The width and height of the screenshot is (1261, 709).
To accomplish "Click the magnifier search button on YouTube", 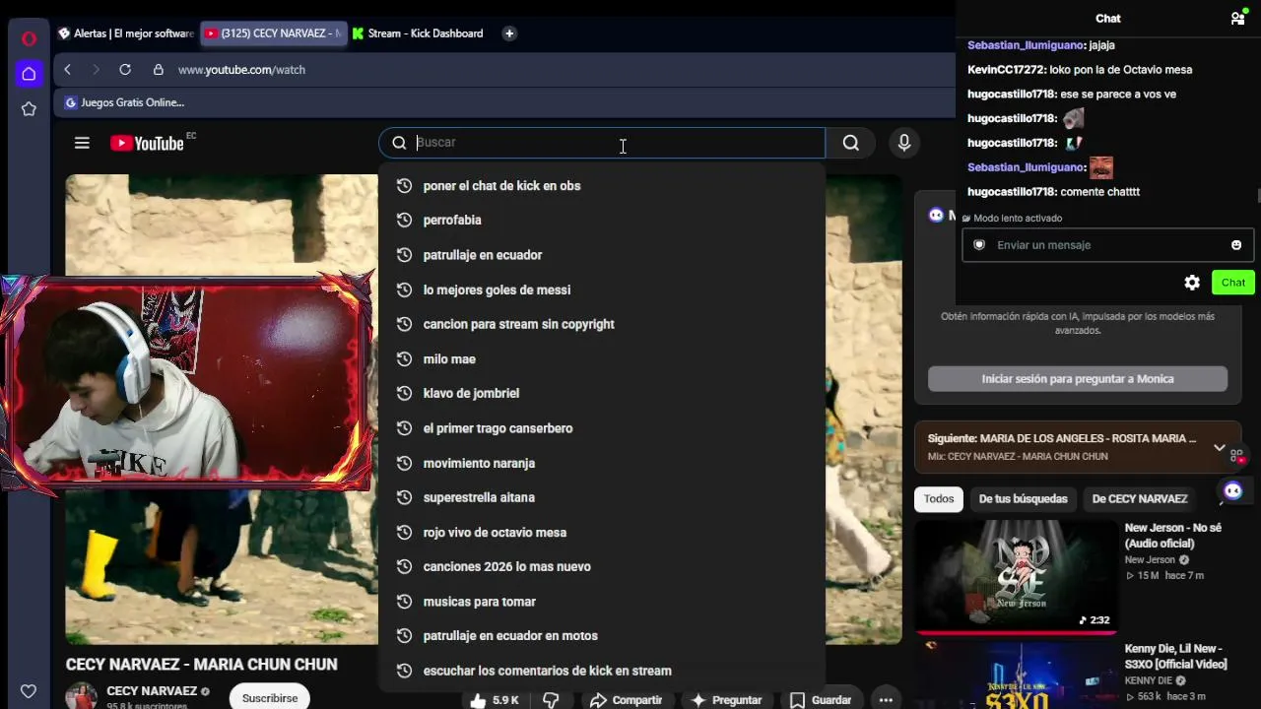I will click(x=851, y=143).
